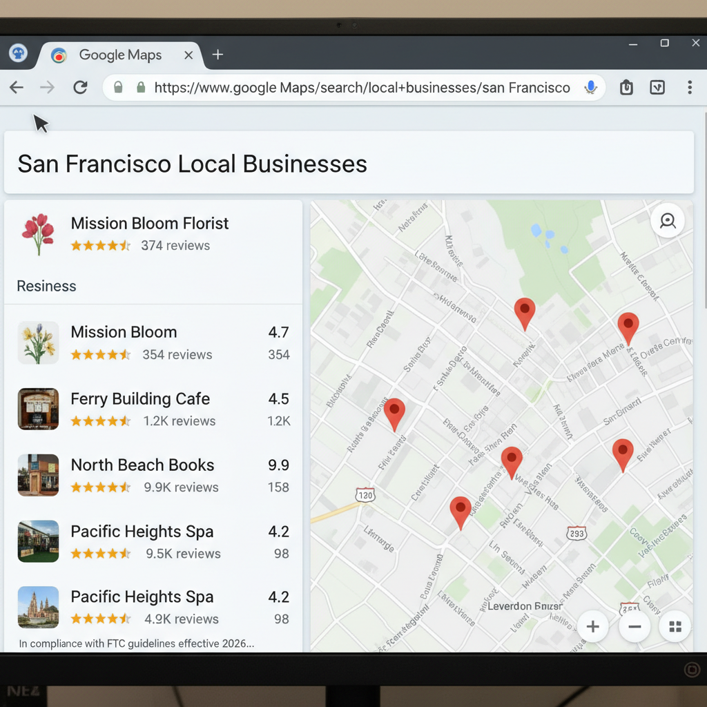Viewport: 707px width, 707px height.
Task: Click '374 reviews' under Mission Bloom Florist
Action: point(175,246)
